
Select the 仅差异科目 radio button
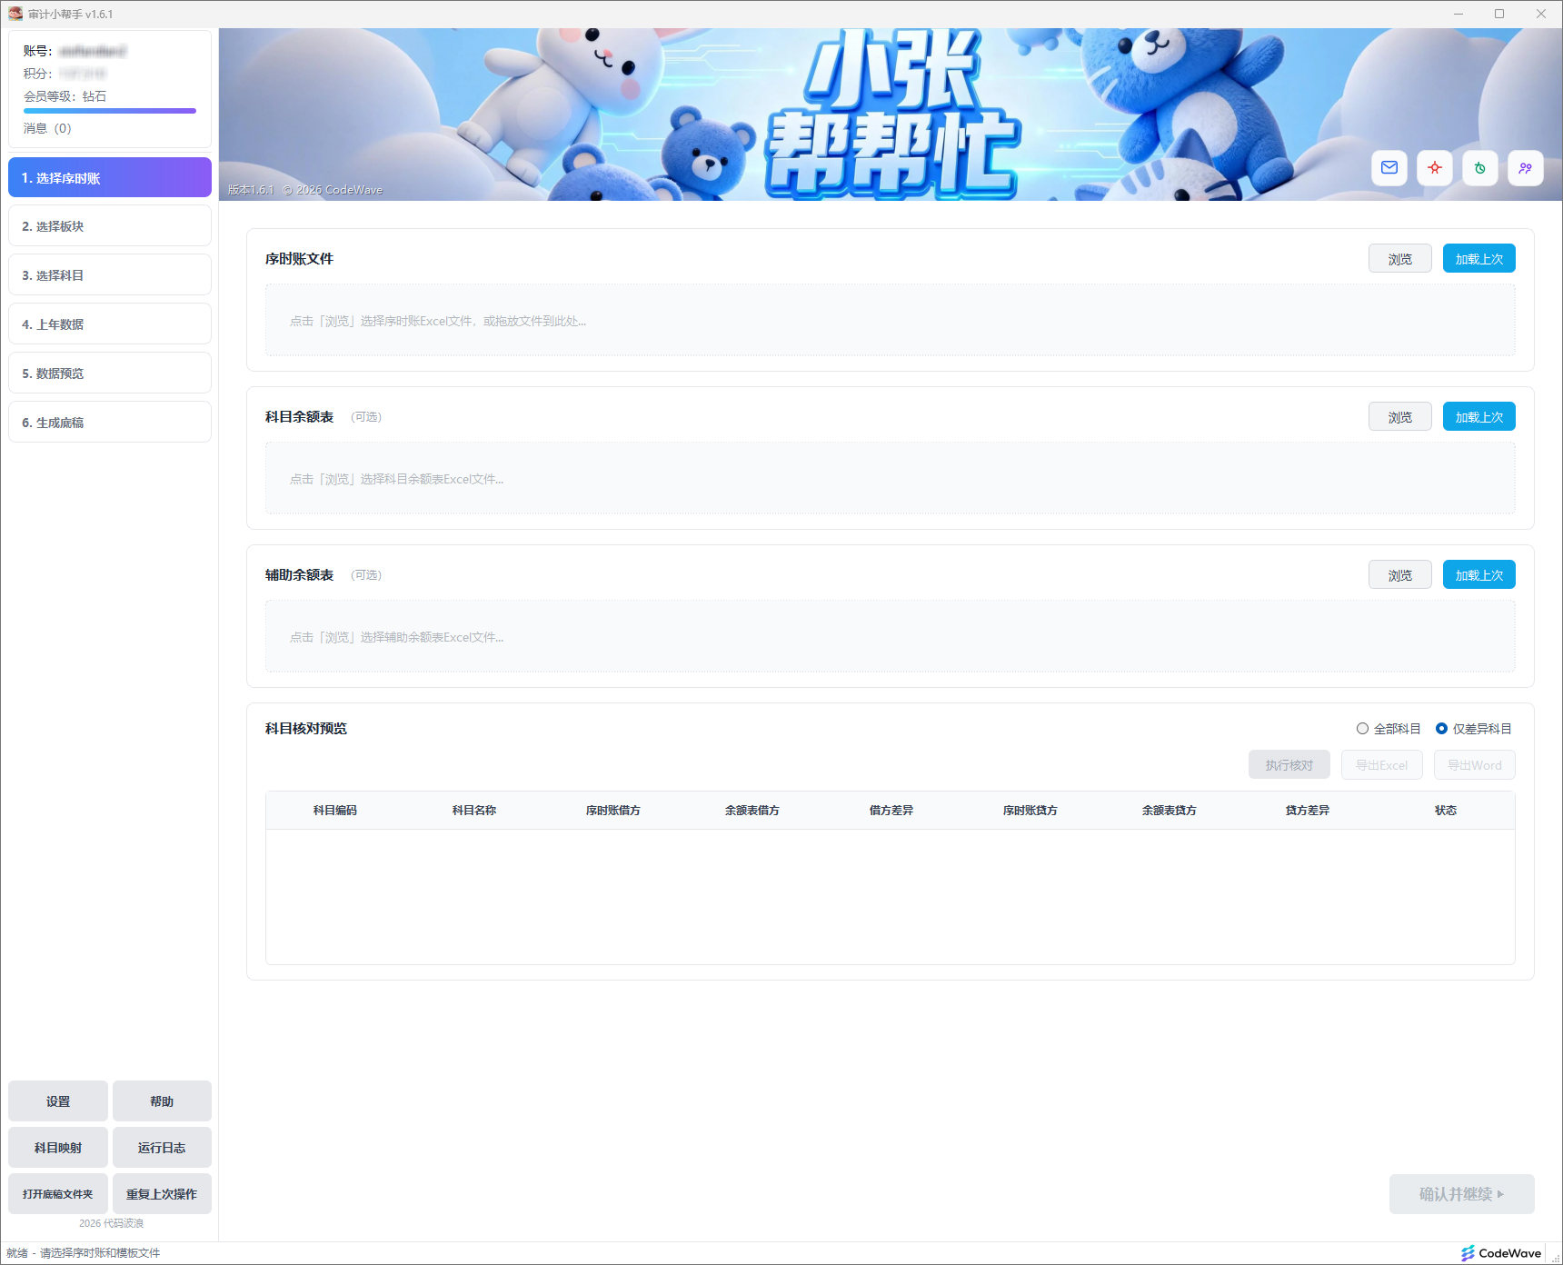pyautogui.click(x=1441, y=729)
